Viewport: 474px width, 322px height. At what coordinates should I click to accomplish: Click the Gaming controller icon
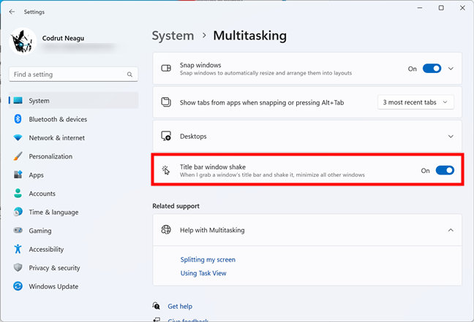click(x=18, y=231)
